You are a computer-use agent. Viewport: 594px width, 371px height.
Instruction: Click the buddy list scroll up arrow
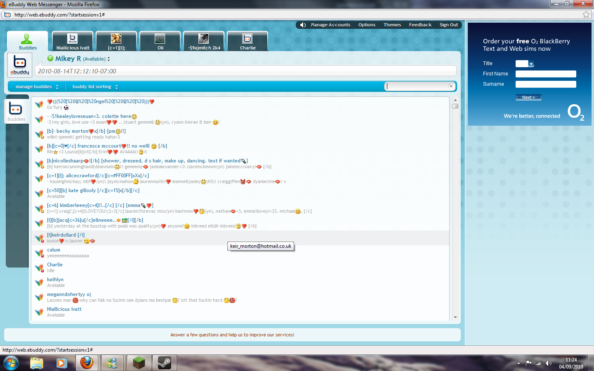click(x=455, y=100)
